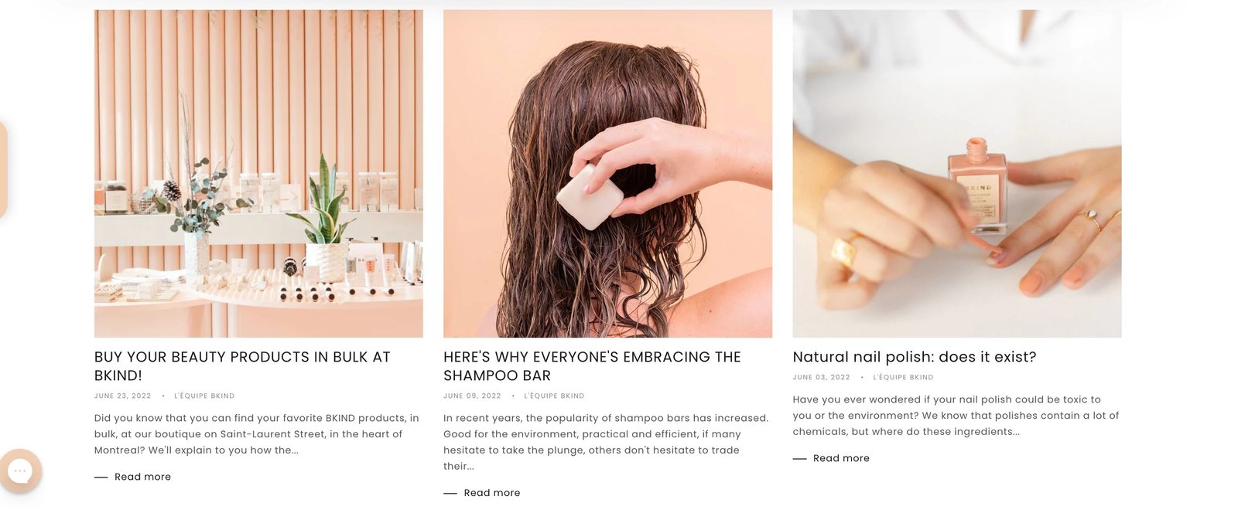
Task: Click the JUNE 03, 2022 date
Action: tap(821, 377)
